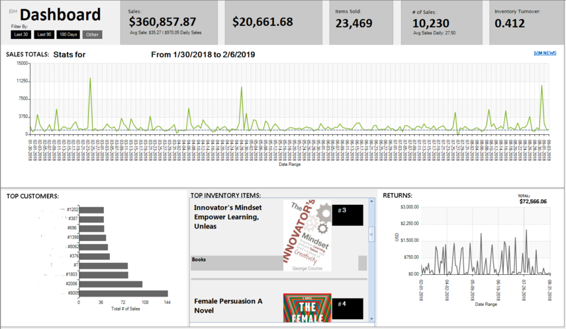The width and height of the screenshot is (566, 329).
Task: Filter dashboard by Last 30 days
Action: [21, 34]
